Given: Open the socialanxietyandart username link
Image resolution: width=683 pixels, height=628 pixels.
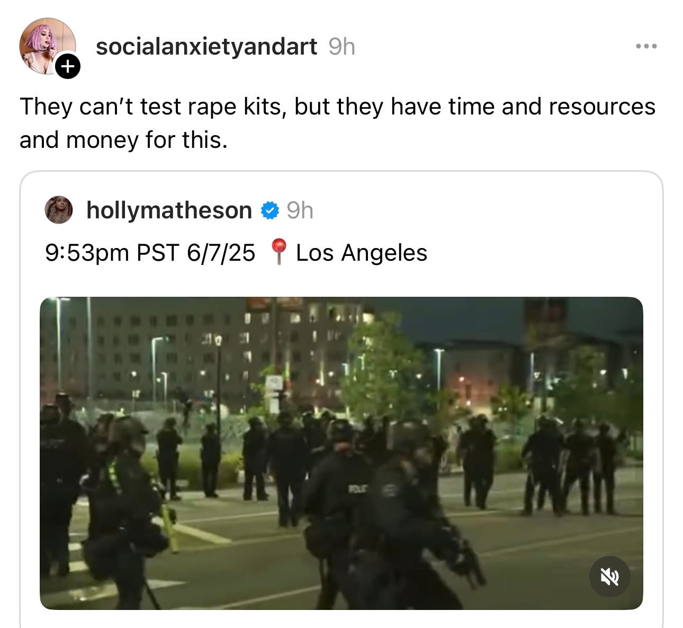Looking at the screenshot, I should [206, 47].
